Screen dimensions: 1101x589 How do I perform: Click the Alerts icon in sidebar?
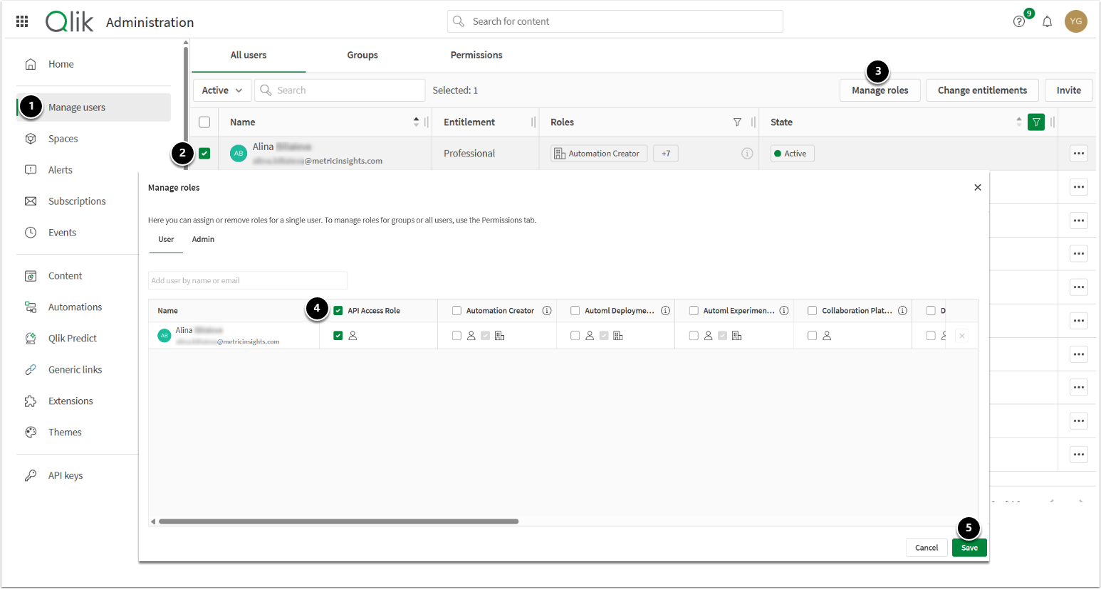(31, 170)
